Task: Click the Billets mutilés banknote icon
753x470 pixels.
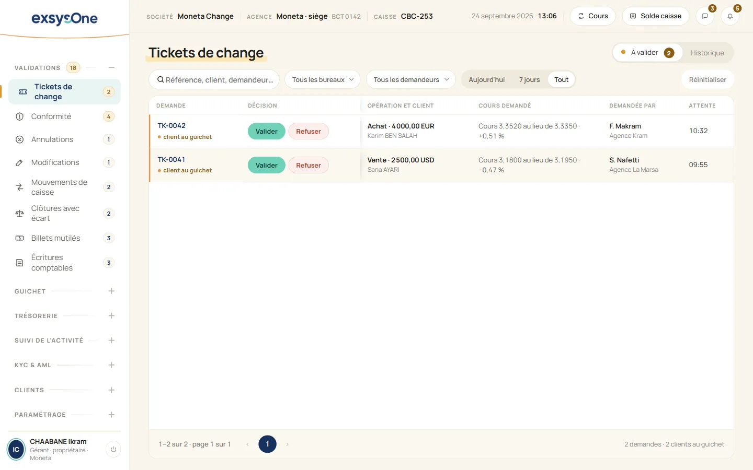Action: click(20, 238)
